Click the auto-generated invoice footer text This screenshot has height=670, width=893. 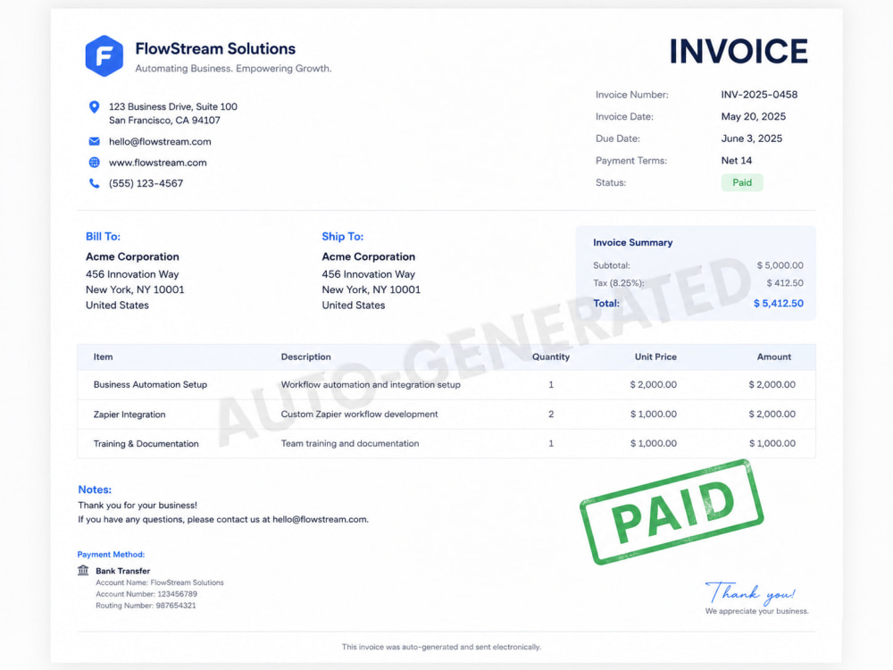point(441,647)
